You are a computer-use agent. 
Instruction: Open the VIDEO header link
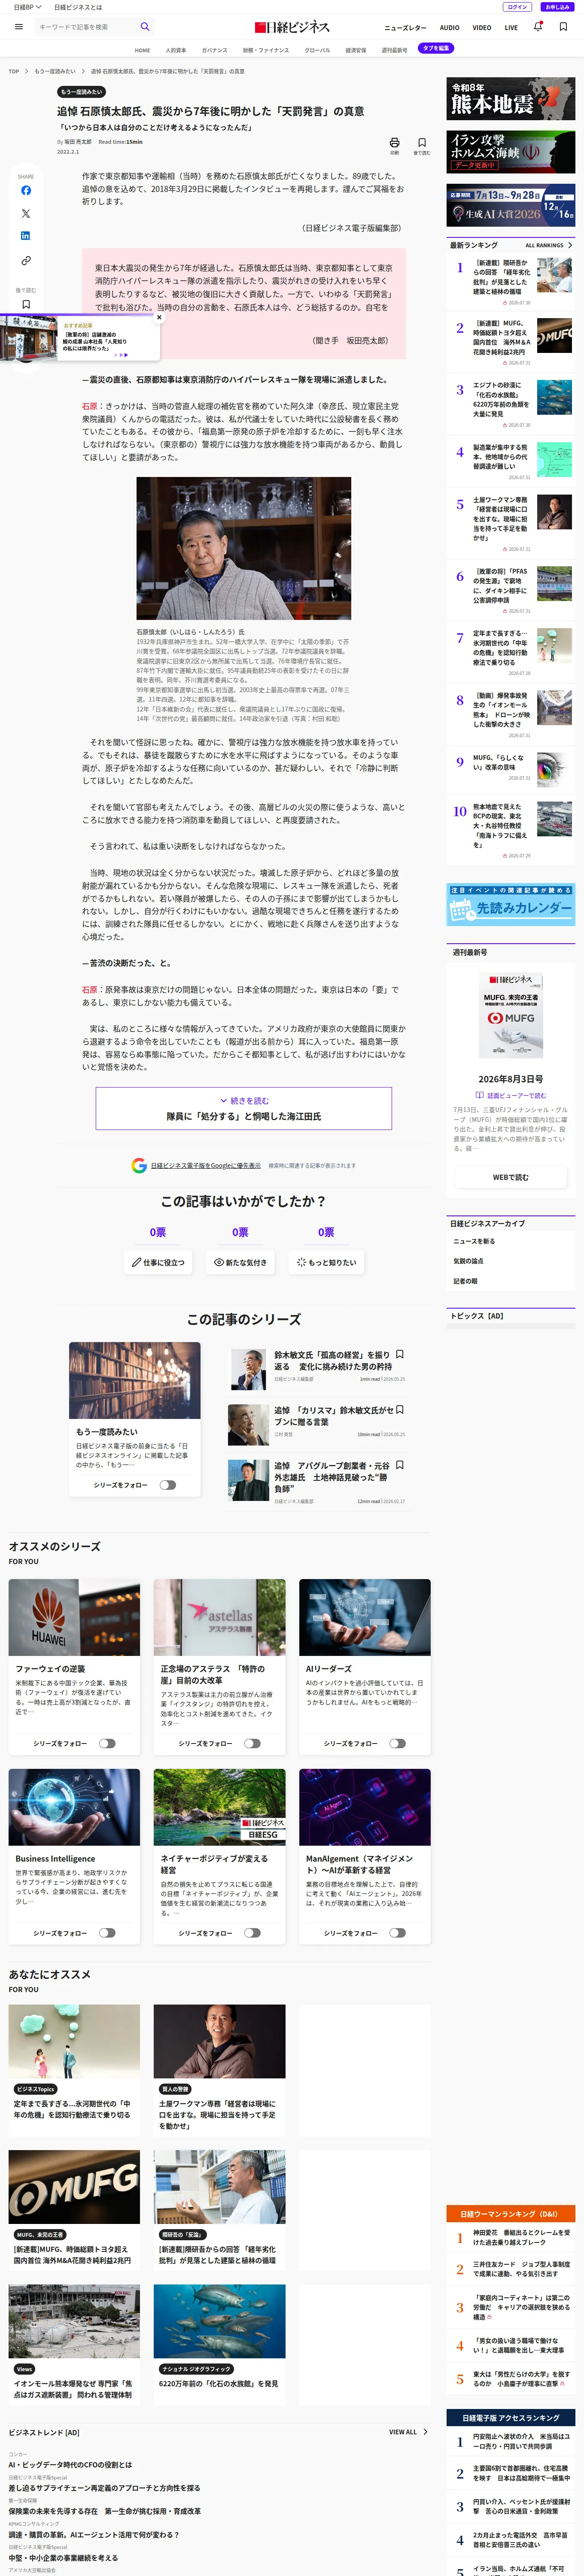(x=482, y=28)
